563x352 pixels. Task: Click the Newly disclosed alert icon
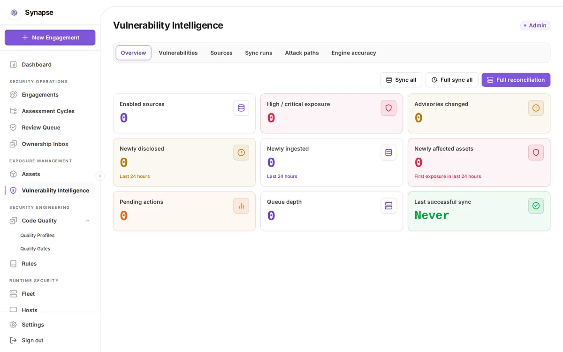coord(241,153)
